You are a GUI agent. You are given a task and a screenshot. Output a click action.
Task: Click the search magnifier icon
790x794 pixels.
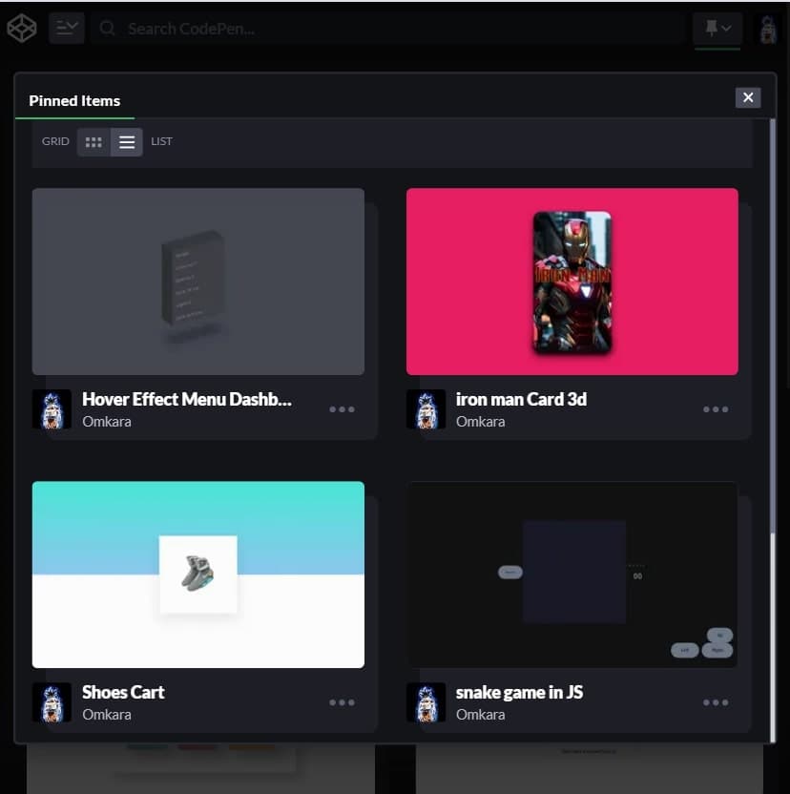[x=107, y=29]
